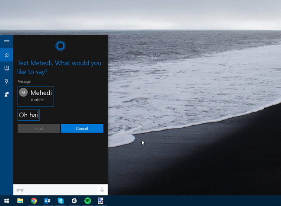Open the Snipping Tool taskbar icon
Image resolution: width=281 pixels, height=206 pixels.
tap(101, 201)
